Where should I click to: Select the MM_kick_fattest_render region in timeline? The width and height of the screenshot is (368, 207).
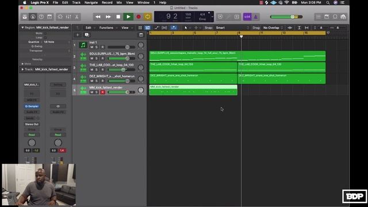point(193,90)
